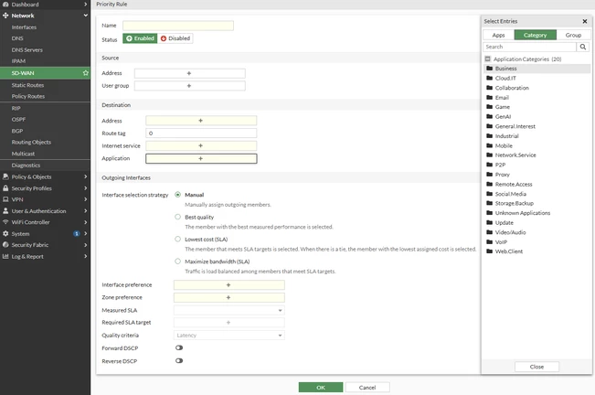
Task: Click the Cancel button
Action: (367, 388)
